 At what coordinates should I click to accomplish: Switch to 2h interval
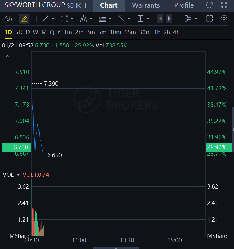[x=167, y=32]
